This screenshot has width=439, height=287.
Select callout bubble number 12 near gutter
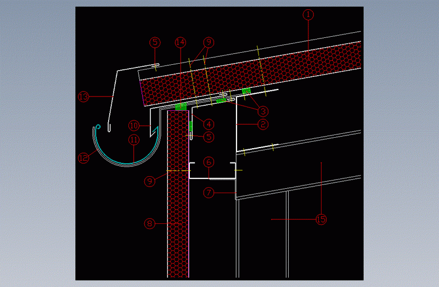tap(83, 158)
